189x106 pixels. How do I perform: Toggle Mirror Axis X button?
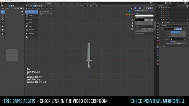(173, 32)
